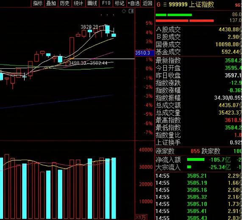This screenshot has height=220, width=242.
Task: Click the diamond icon above the chart
Action: tap(124, 11)
